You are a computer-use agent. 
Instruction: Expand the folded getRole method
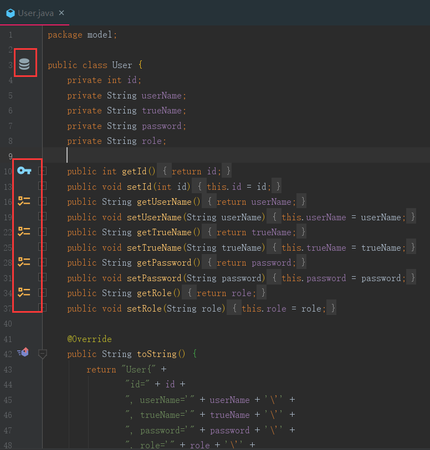click(43, 293)
